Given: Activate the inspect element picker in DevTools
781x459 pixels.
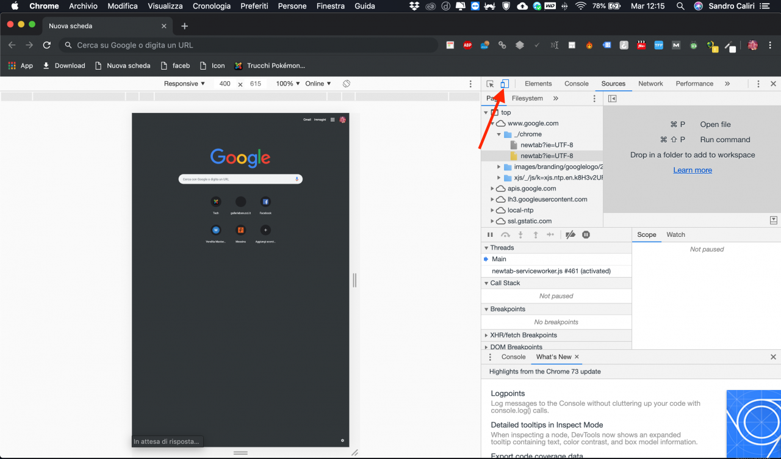Looking at the screenshot, I should pos(490,84).
